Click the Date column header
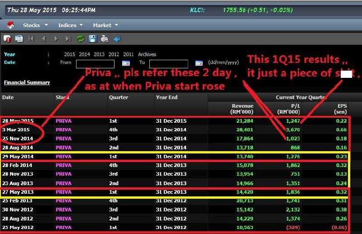362x234 pixels. (8, 97)
